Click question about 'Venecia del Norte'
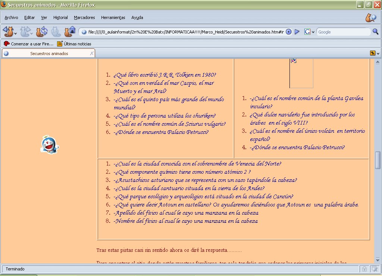The image size is (382, 276). pos(197,164)
